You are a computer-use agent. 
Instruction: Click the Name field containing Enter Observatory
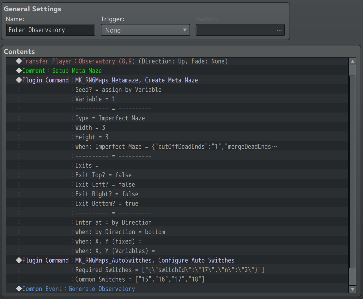[x=50, y=30]
